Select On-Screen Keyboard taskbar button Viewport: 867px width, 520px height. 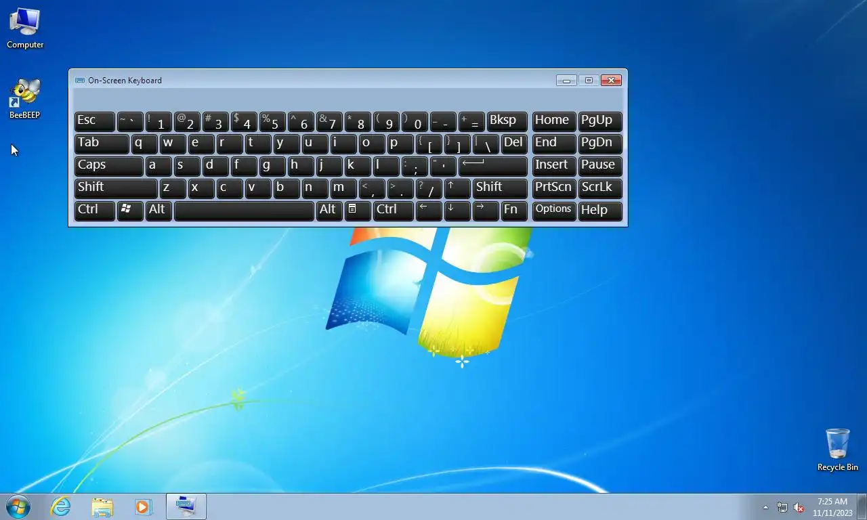tap(186, 506)
